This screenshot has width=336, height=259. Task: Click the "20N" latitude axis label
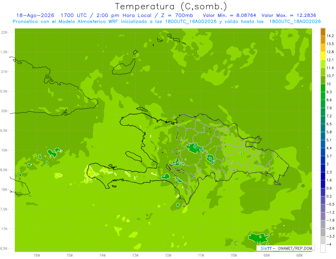tap(4, 111)
